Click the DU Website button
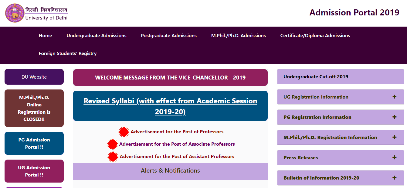Screen dimensions: 407x188 click(x=34, y=77)
